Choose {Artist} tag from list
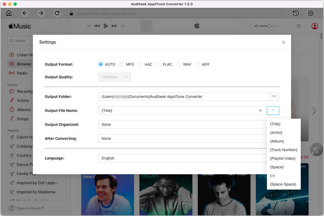Screen dimensions: 324x216 (x=284, y=133)
